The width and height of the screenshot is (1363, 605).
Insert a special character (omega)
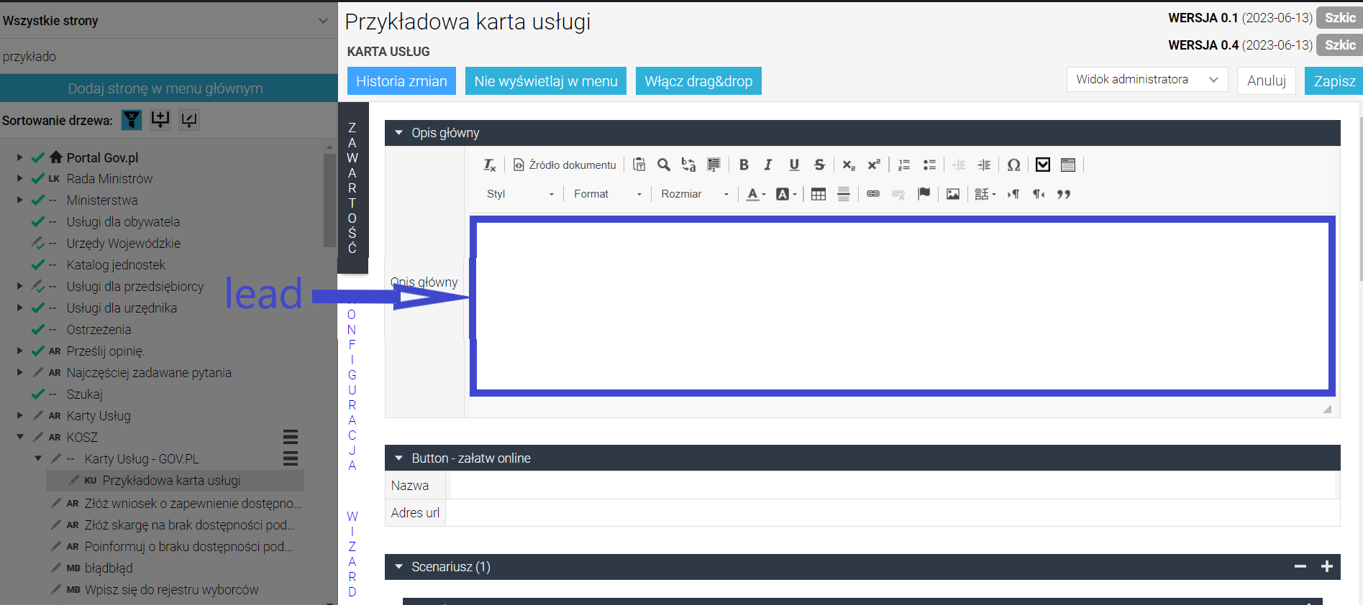pos(1013,165)
